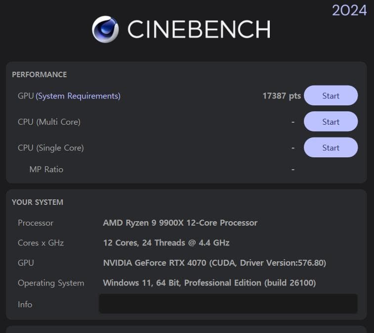Click the Windows 11 build 26100 text
The image size is (374, 333).
(x=209, y=283)
